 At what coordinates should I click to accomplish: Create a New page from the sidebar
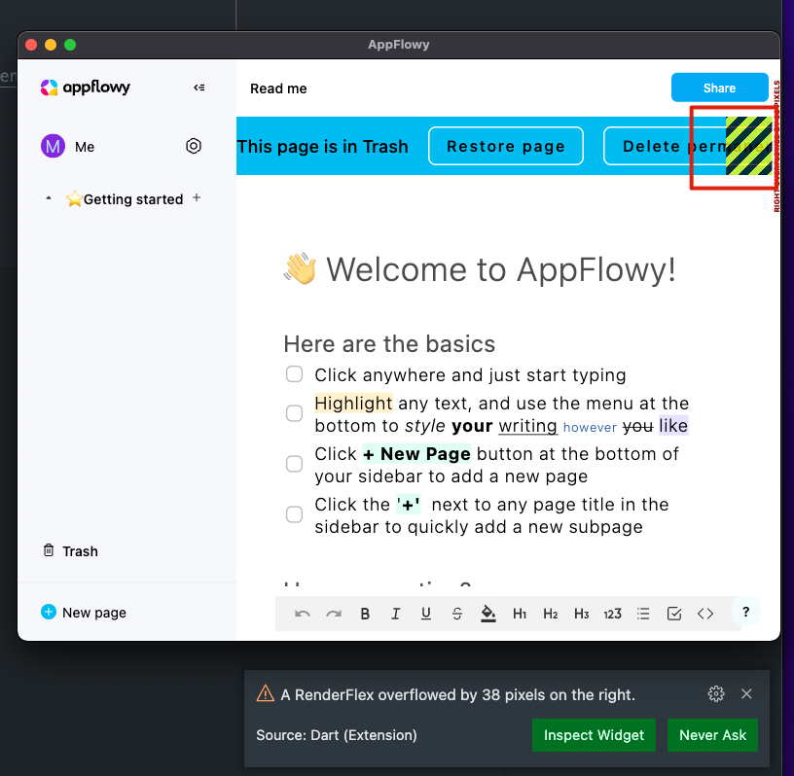(84, 613)
